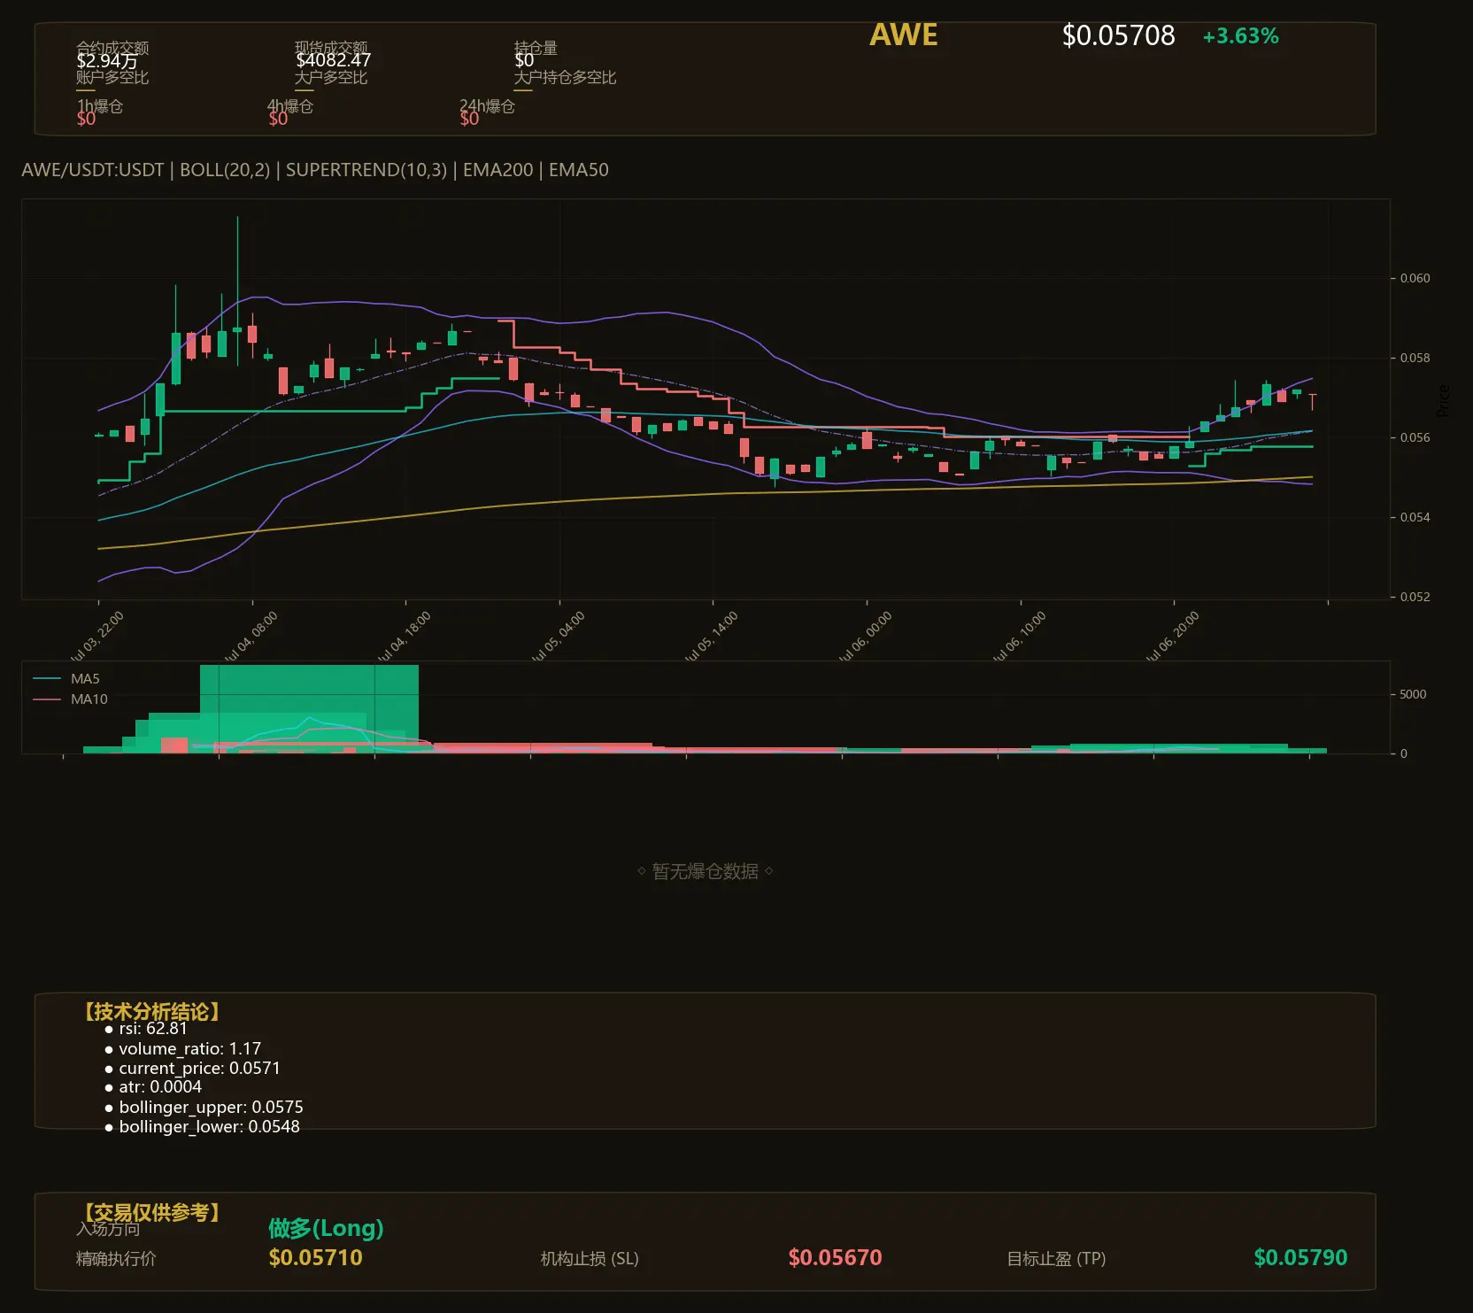Click the 做多(Long) direction value
Viewport: 1473px width, 1313px height.
pos(326,1228)
